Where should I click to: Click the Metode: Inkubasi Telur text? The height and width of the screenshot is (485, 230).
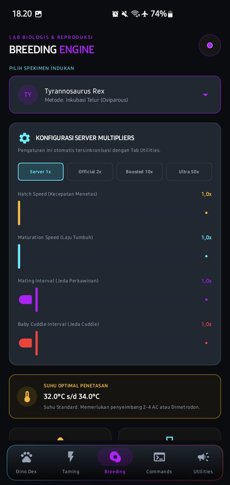tap(86, 100)
